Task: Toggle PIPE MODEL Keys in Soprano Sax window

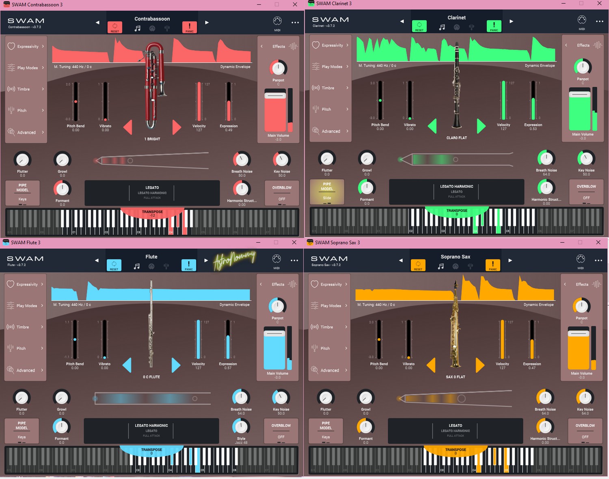Action: [326, 431]
